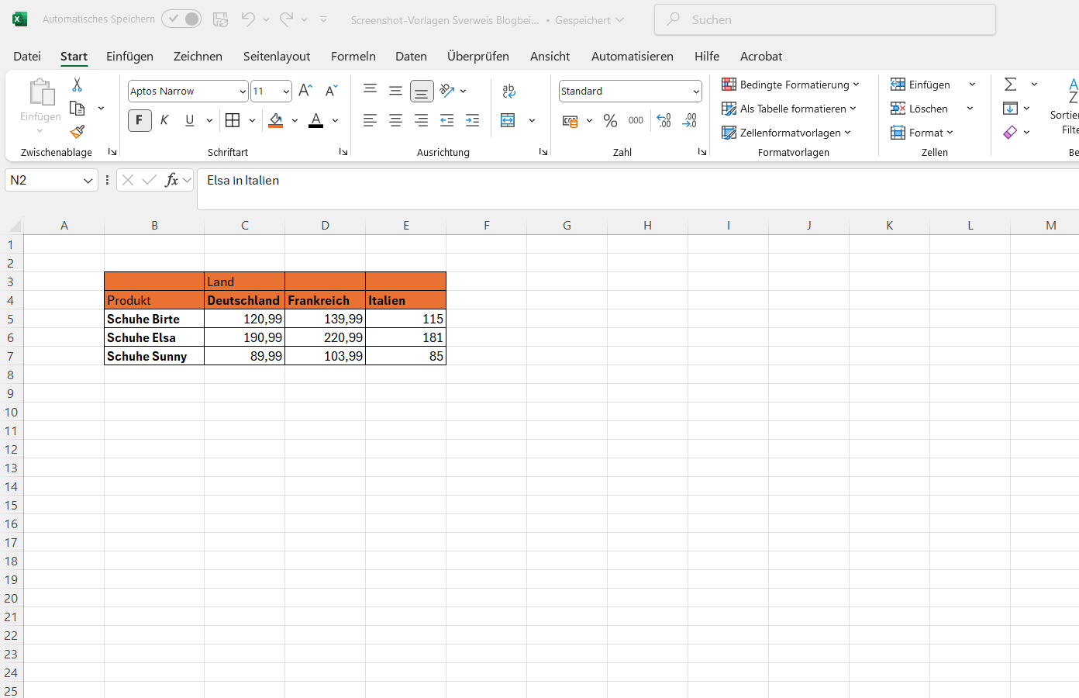Click the Format überтragen (format painter) icon

[76, 132]
